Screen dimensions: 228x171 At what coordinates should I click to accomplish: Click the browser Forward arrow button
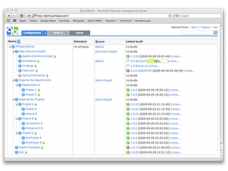[x=14, y=16]
